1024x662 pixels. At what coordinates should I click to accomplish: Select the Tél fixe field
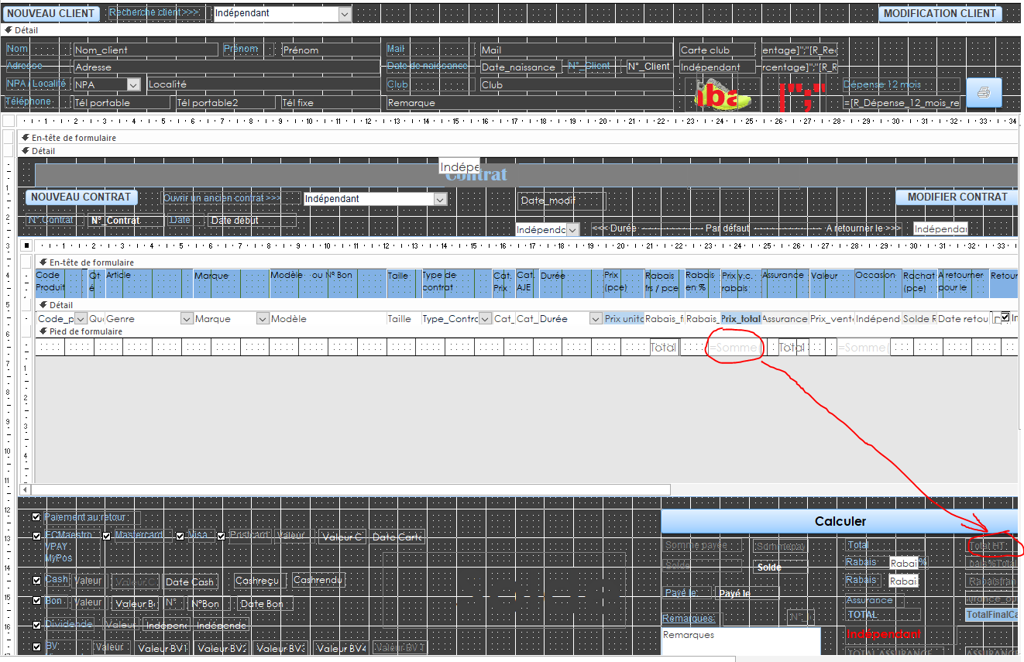click(x=330, y=102)
